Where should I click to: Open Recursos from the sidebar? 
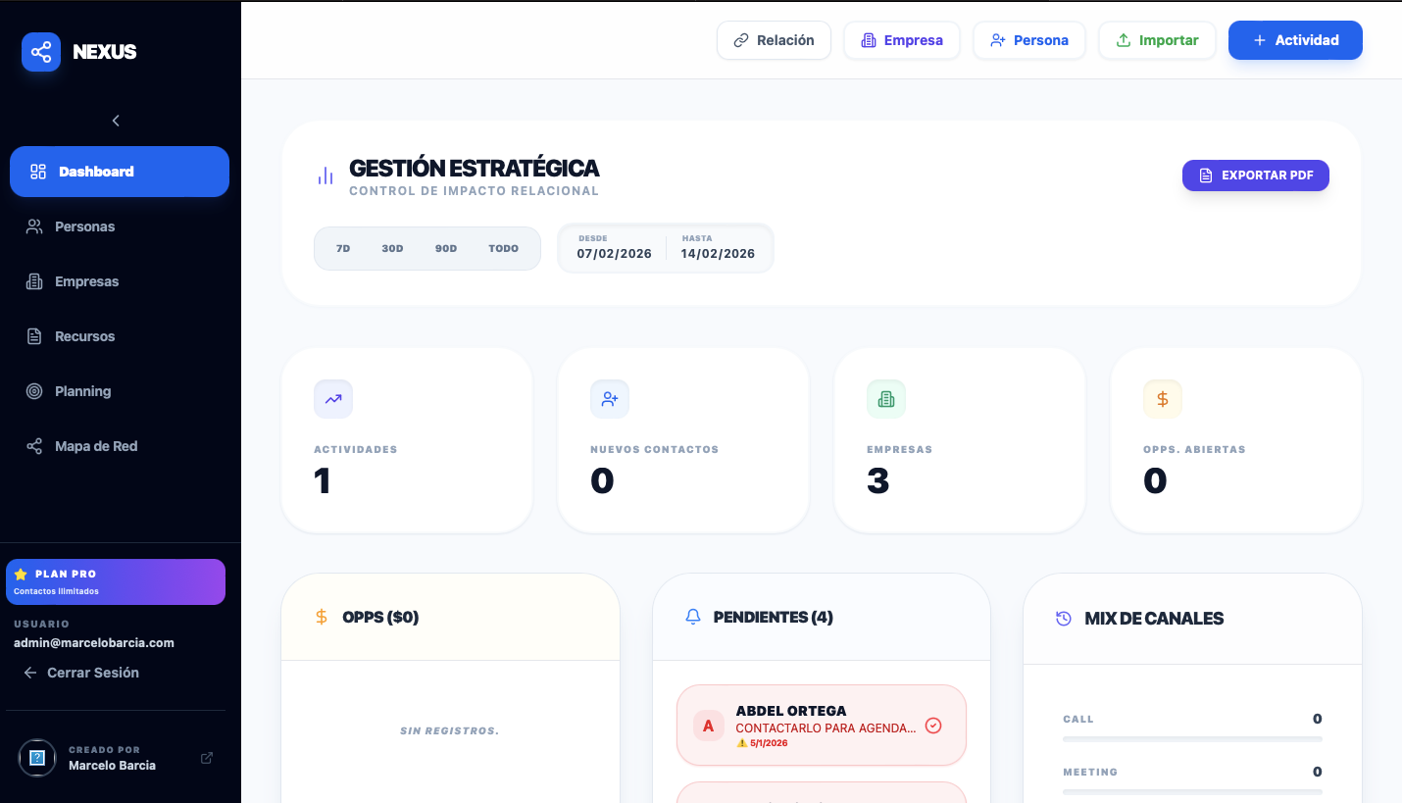[x=84, y=336]
